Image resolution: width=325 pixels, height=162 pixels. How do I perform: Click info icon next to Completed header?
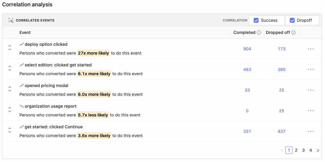click(x=259, y=33)
